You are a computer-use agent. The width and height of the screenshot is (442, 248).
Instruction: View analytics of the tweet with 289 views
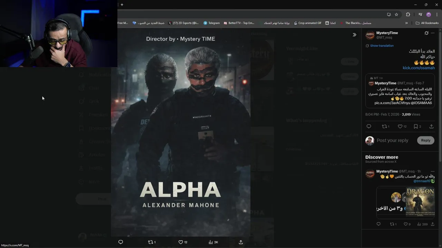coord(422,224)
